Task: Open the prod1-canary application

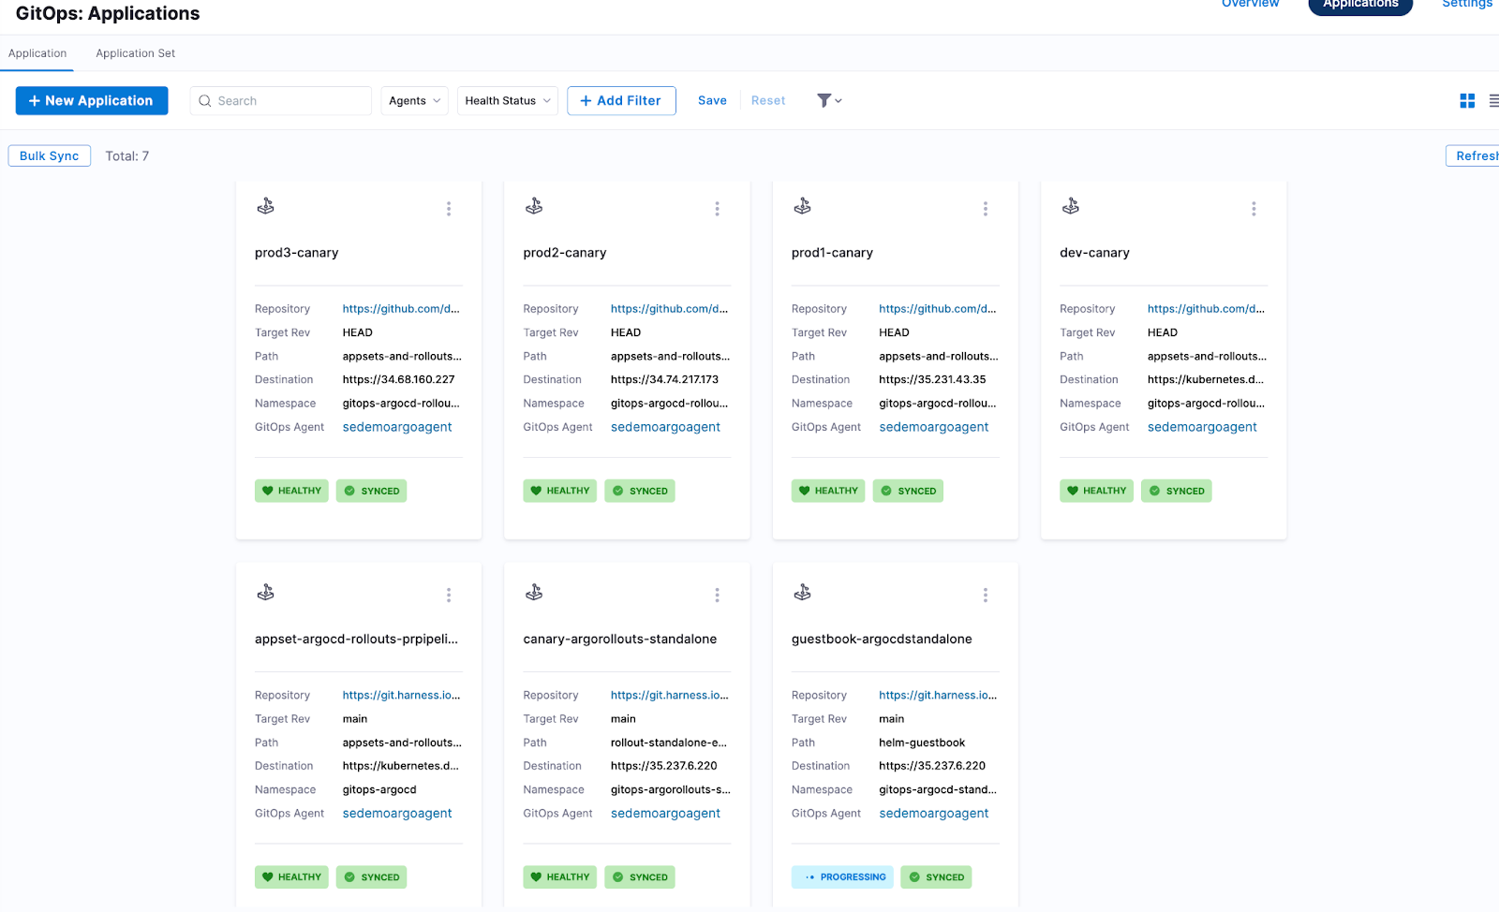Action: click(x=832, y=253)
